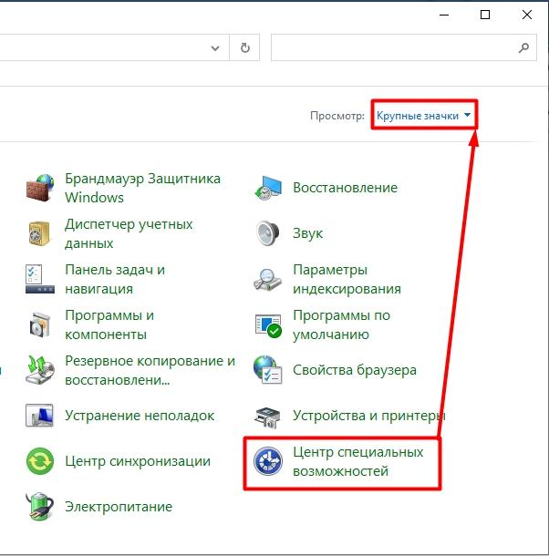Viewport: 549px width, 556px height.
Task: Open the Taskbar and navigation icon
Action: tap(40, 279)
